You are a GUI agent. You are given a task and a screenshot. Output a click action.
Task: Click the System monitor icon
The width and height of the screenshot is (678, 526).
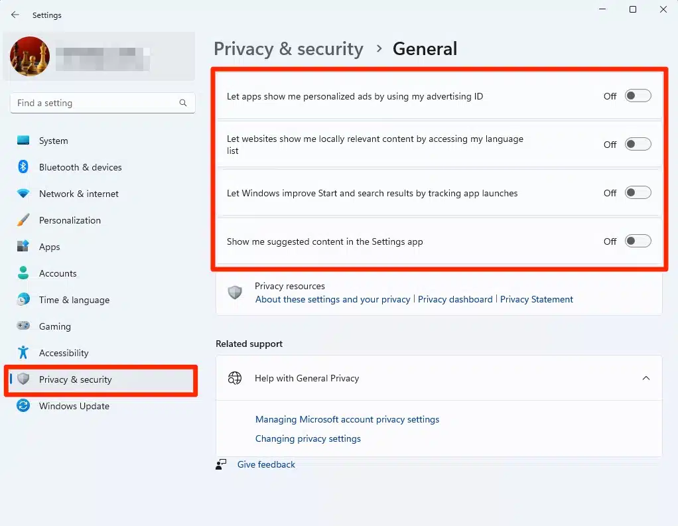point(23,141)
